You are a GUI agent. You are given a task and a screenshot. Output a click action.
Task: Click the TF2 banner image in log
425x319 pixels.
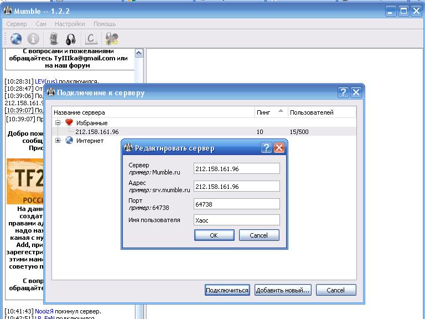pyautogui.click(x=25, y=181)
